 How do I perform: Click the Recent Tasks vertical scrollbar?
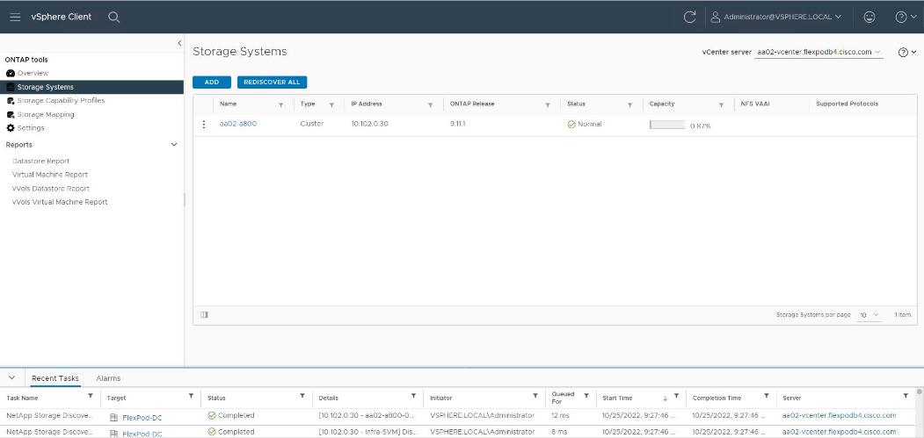point(920,413)
